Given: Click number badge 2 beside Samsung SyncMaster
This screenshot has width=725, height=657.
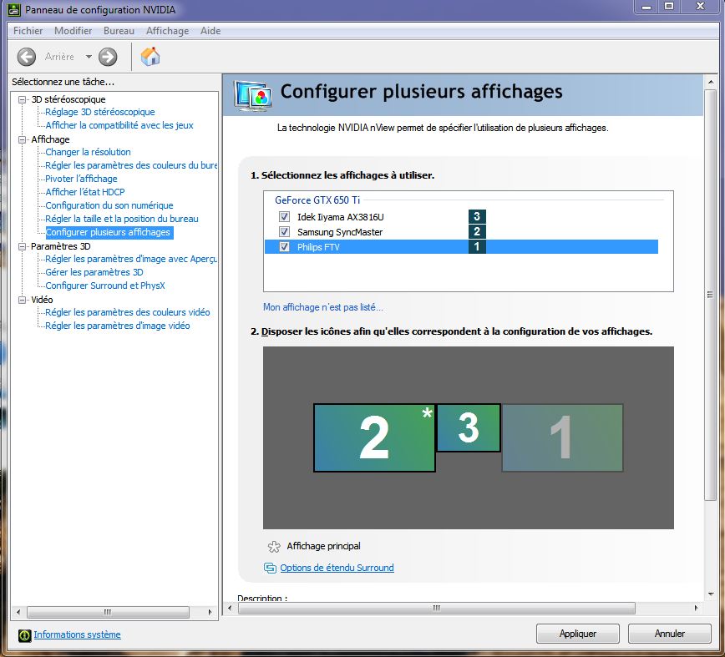Looking at the screenshot, I should click(477, 231).
